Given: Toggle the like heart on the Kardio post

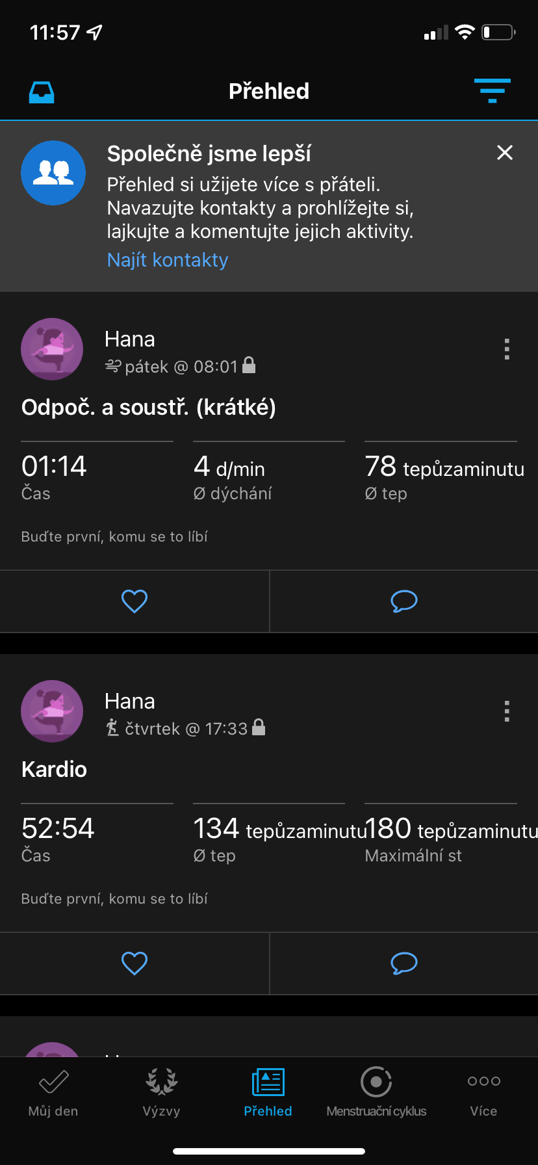Looking at the screenshot, I should click(x=134, y=963).
